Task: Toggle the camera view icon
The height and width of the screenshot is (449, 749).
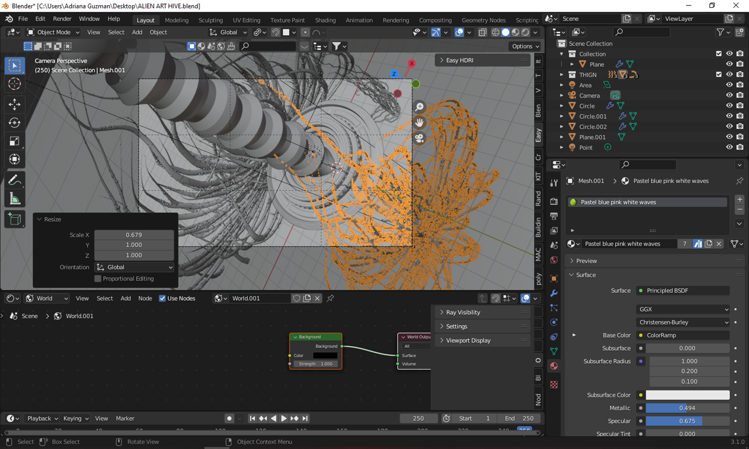Action: pyautogui.click(x=419, y=138)
